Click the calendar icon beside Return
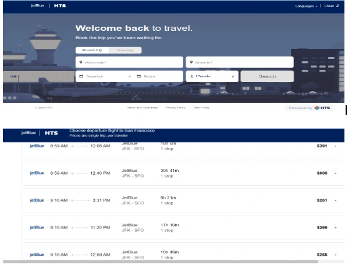This screenshot has height=268, width=352. coord(138,76)
